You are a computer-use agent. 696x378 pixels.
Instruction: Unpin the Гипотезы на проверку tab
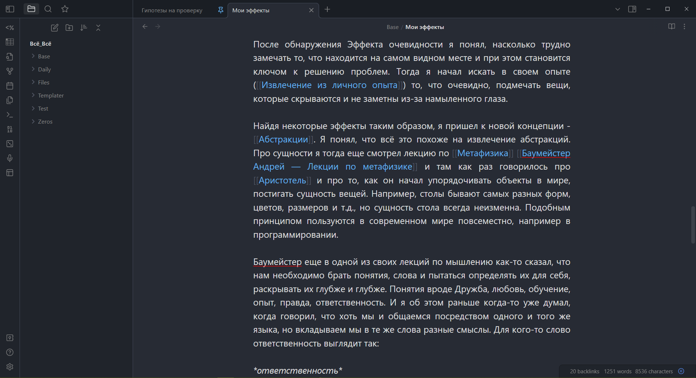tap(220, 10)
